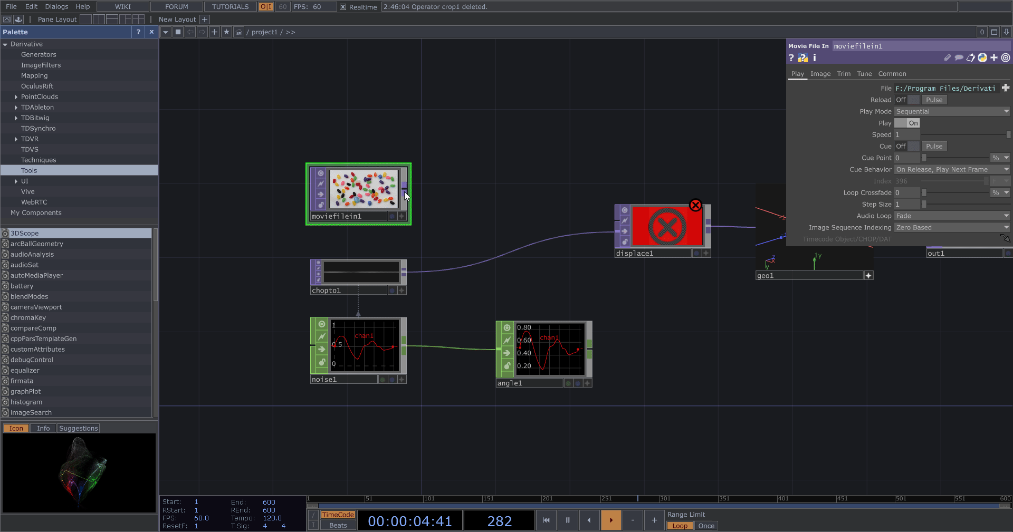
Task: Toggle the Play parameter On switch
Action: 907,123
